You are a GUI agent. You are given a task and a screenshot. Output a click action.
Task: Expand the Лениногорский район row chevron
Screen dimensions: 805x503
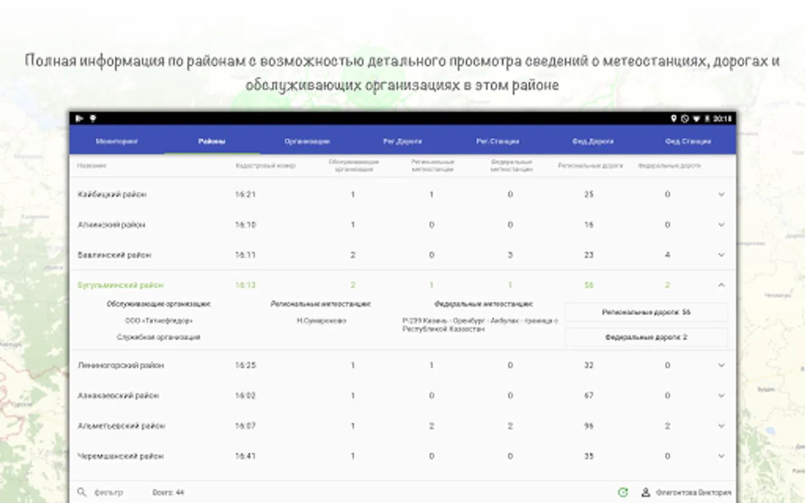[x=721, y=366]
